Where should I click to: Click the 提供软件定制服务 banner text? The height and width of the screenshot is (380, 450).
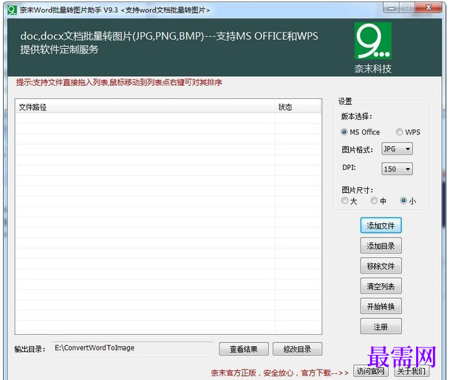click(59, 50)
